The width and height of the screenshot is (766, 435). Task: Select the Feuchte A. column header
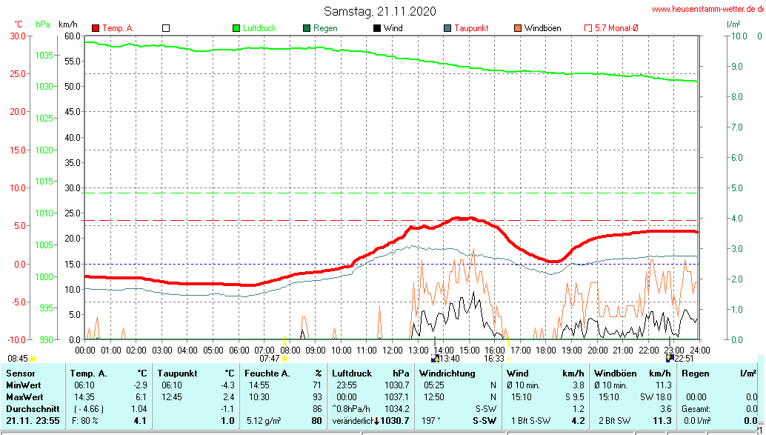(x=269, y=373)
